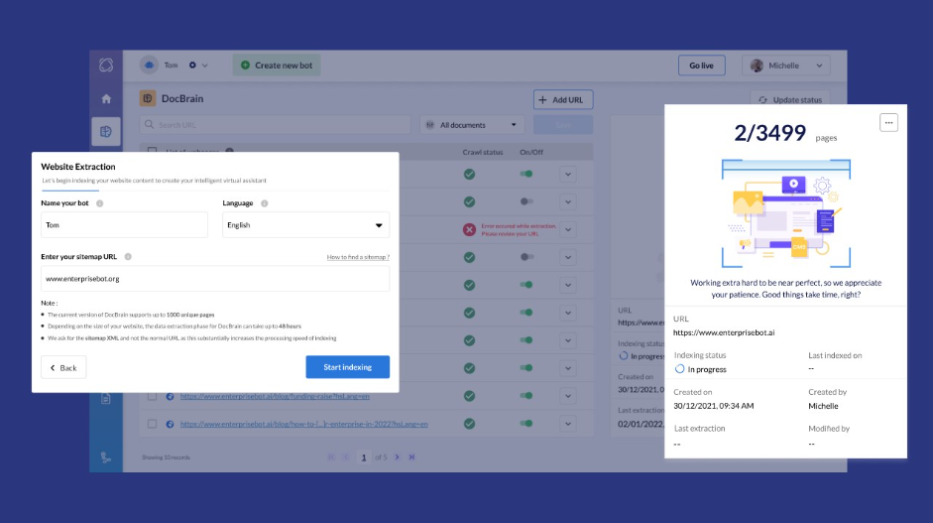Go to the last page arrow icon

411,457
